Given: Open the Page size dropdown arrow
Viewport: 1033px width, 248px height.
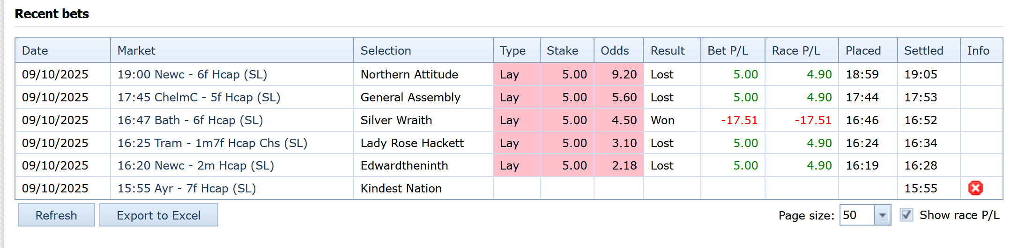Looking at the screenshot, I should tap(883, 215).
